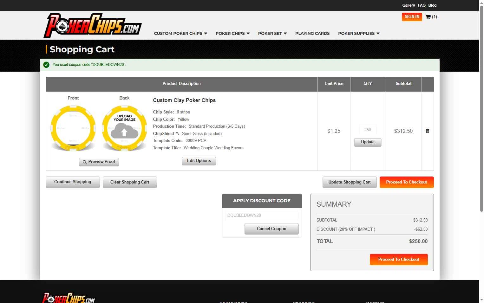Click the PokerChips.com header logo

[92, 25]
